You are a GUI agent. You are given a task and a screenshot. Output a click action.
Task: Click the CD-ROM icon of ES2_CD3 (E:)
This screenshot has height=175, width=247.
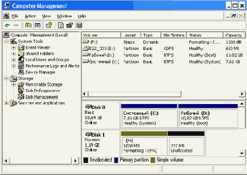click(86, 48)
